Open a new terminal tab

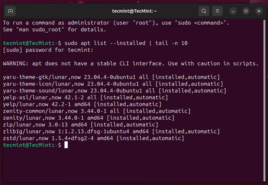point(10,11)
